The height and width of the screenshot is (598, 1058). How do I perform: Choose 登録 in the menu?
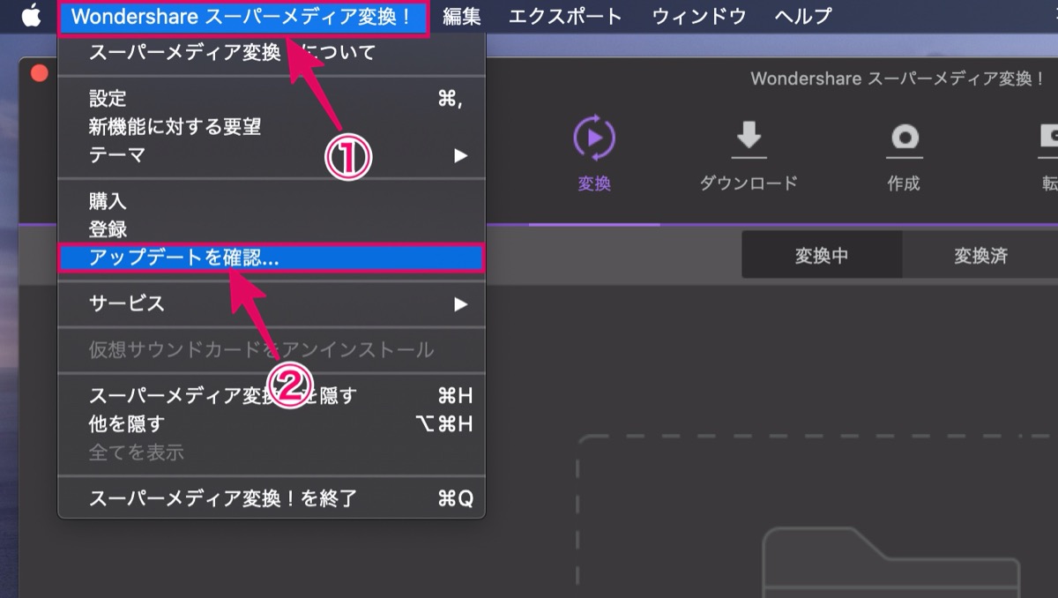tap(272, 229)
